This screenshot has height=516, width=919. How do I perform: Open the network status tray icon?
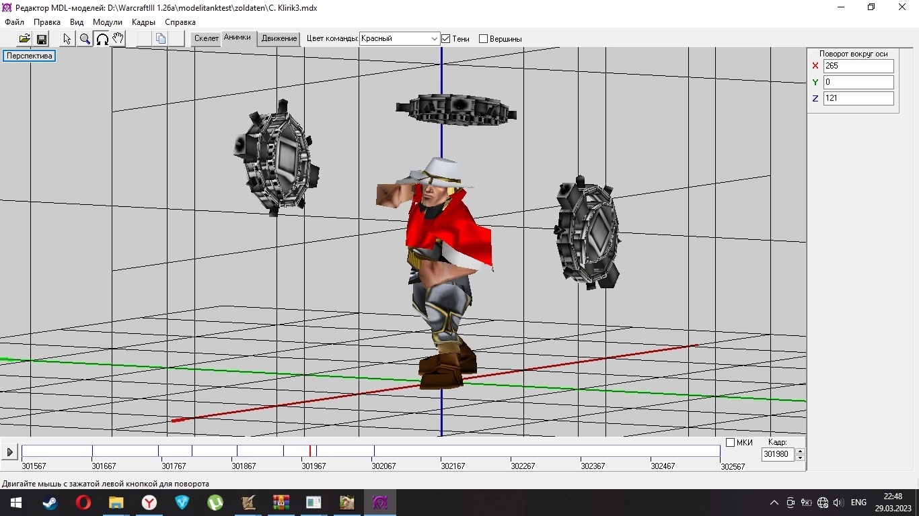click(x=822, y=503)
